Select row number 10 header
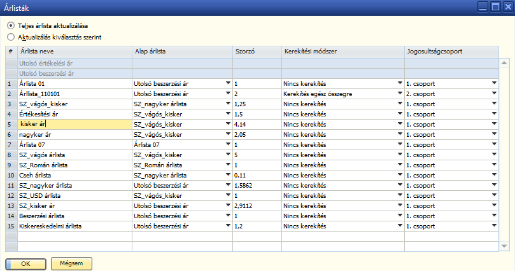Image resolution: width=515 pixels, height=271 pixels. 11,175
